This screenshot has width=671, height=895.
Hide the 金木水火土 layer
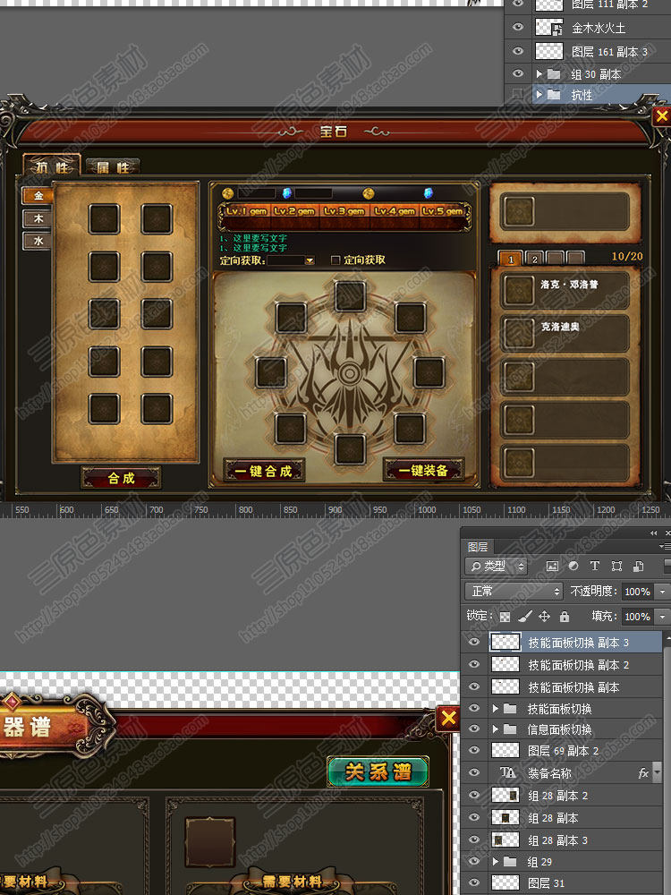click(517, 27)
